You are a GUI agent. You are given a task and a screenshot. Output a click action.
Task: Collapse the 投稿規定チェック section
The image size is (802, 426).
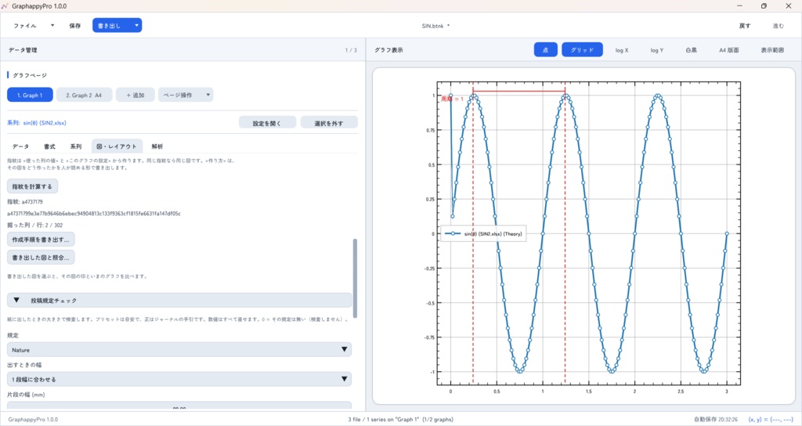point(179,300)
